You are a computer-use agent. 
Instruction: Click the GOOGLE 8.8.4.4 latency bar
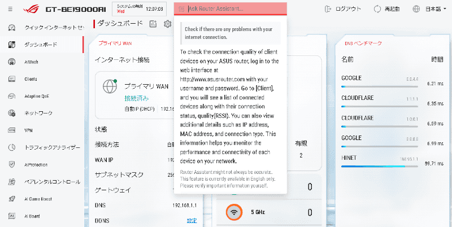[x=379, y=86]
